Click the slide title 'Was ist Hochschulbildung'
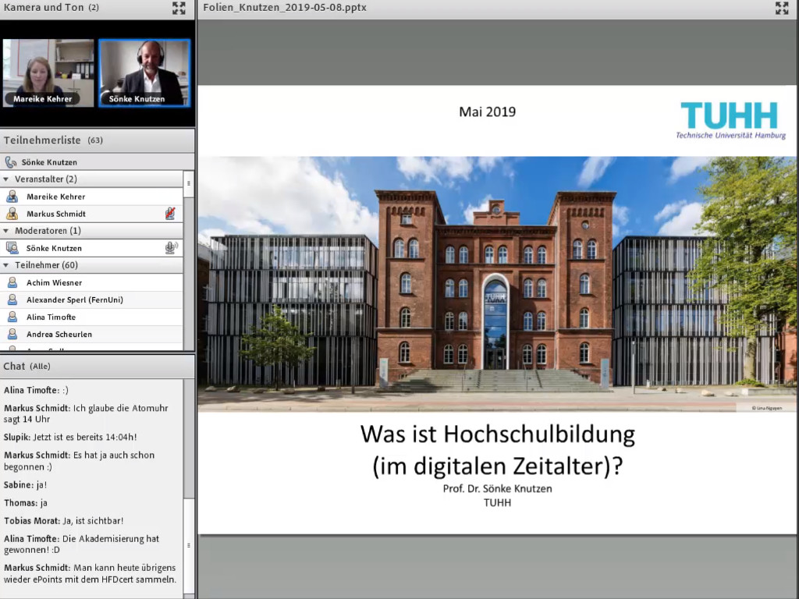Screen dimensions: 799x599 click(497, 434)
